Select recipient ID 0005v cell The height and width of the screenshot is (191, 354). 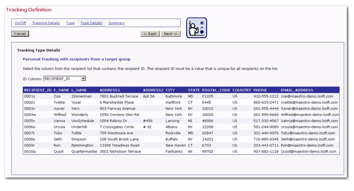point(30,121)
